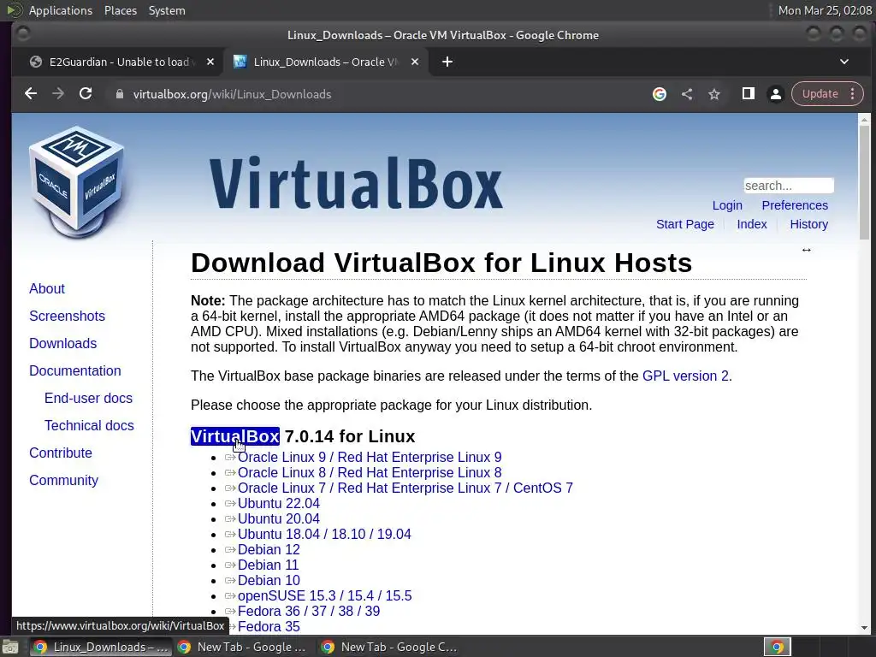Click the external link icon beside Debian 12
Image resolution: width=876 pixels, height=657 pixels.
[230, 550]
